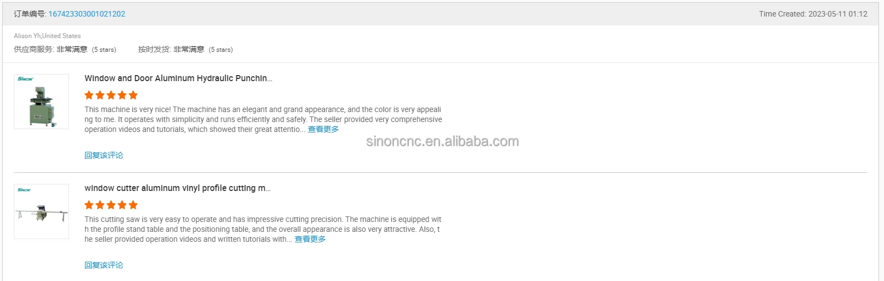Expand 查看更多 on the punching machine review
Image resolution: width=884 pixels, height=281 pixels.
click(x=323, y=129)
